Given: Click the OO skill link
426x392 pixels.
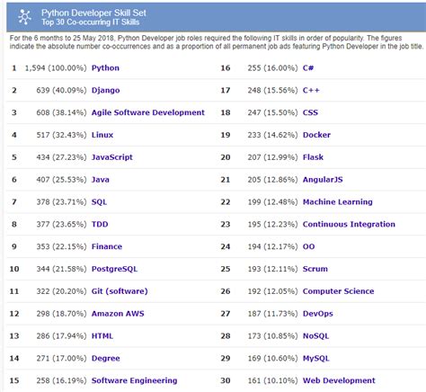Looking at the screenshot, I should click(x=309, y=246).
